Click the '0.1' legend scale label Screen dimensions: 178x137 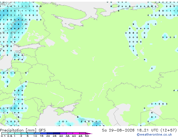click(3, 136)
